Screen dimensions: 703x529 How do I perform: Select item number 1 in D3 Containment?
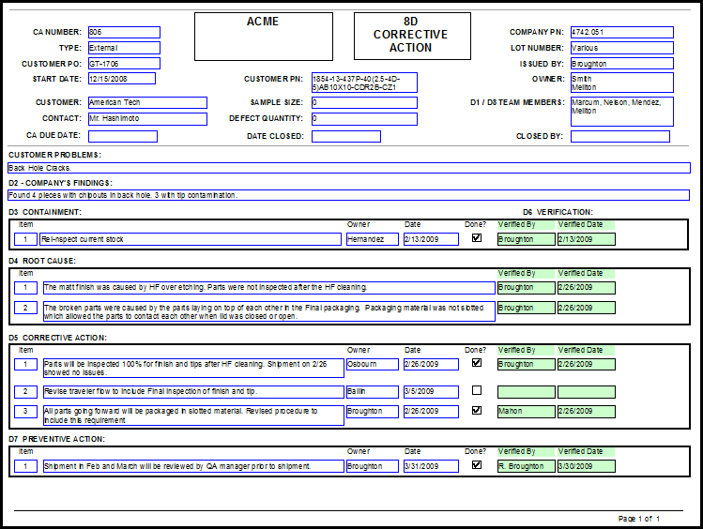click(25, 239)
